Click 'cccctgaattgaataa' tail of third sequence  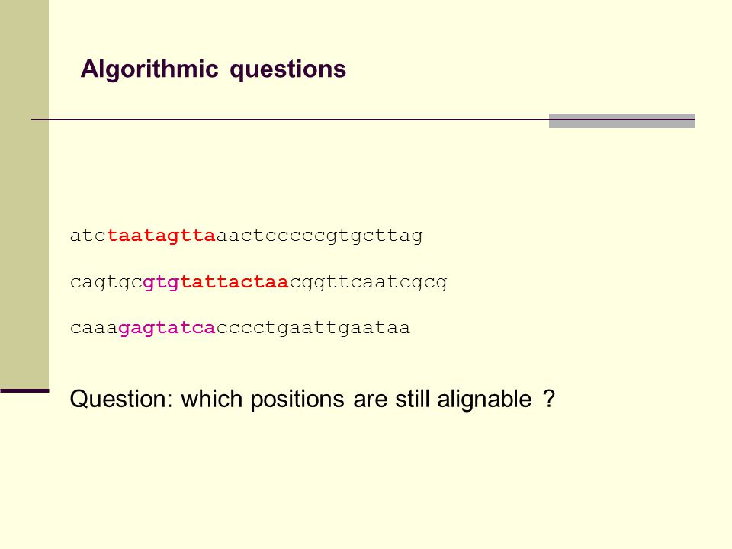point(313,328)
